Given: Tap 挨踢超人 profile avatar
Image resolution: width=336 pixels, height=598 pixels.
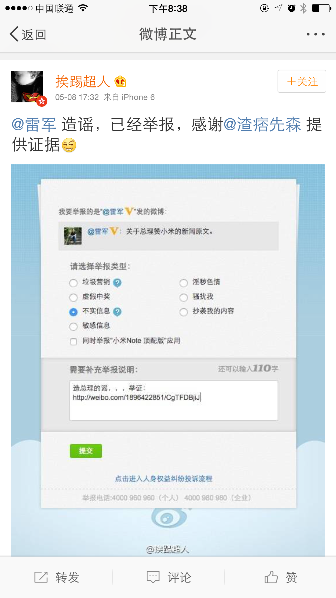Looking at the screenshot, I should [x=27, y=87].
